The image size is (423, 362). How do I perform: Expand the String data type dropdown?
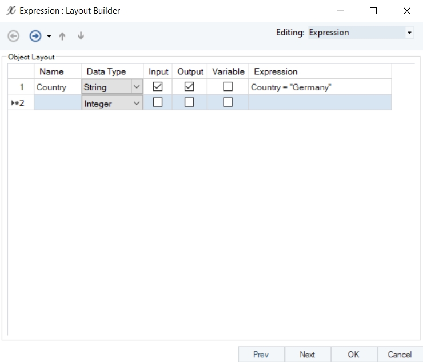(x=137, y=87)
